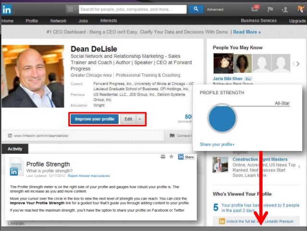Viewport: 307px width, 231px height.
Task: Open the search category dropdown beside search box
Action: [x=71, y=9]
